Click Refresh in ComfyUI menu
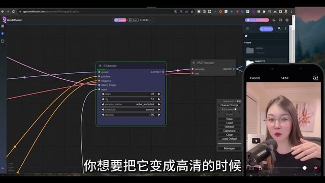The height and width of the screenshot is (183, 325). [230, 127]
